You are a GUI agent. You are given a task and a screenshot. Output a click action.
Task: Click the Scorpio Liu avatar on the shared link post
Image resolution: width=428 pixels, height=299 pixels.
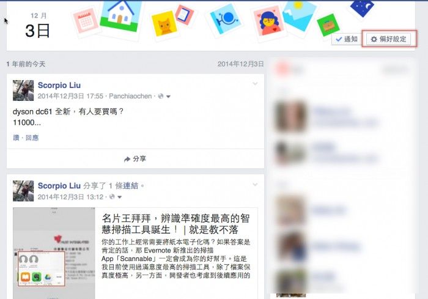23,191
